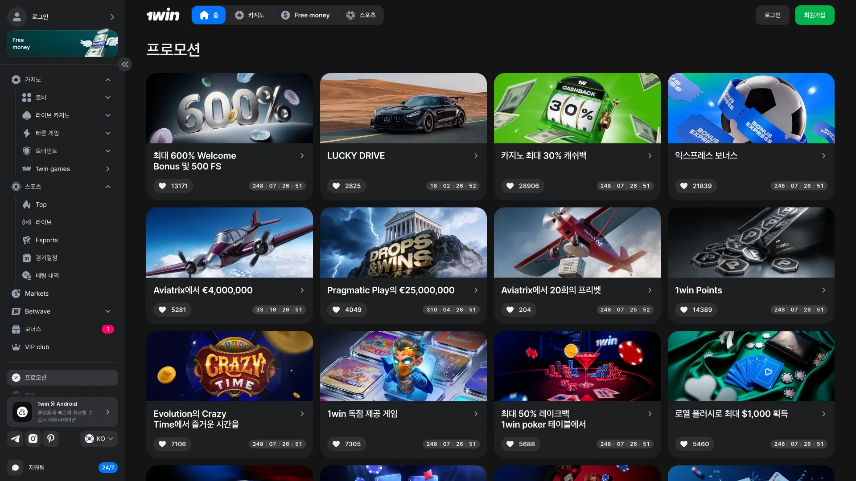Viewport: 856px width, 481px height.
Task: Click the green 회원가입 button
Action: 815,15
